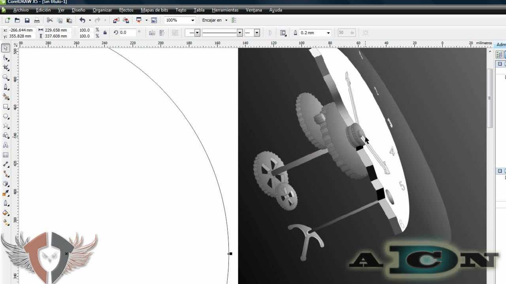Copy the selection to clipboard

(60, 20)
